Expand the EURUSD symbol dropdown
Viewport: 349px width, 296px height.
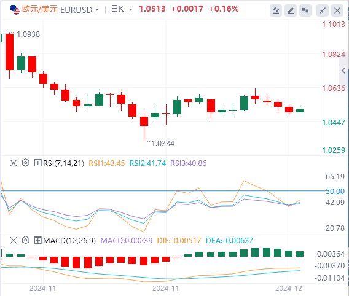[x=97, y=10]
